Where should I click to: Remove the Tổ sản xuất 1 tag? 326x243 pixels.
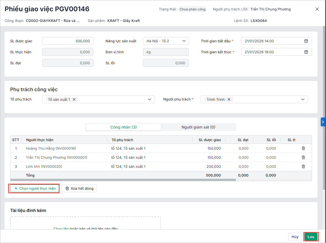(x=74, y=99)
